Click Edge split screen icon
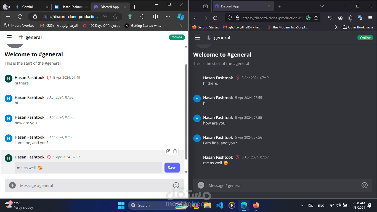The height and width of the screenshot is (212, 377). click(155, 17)
